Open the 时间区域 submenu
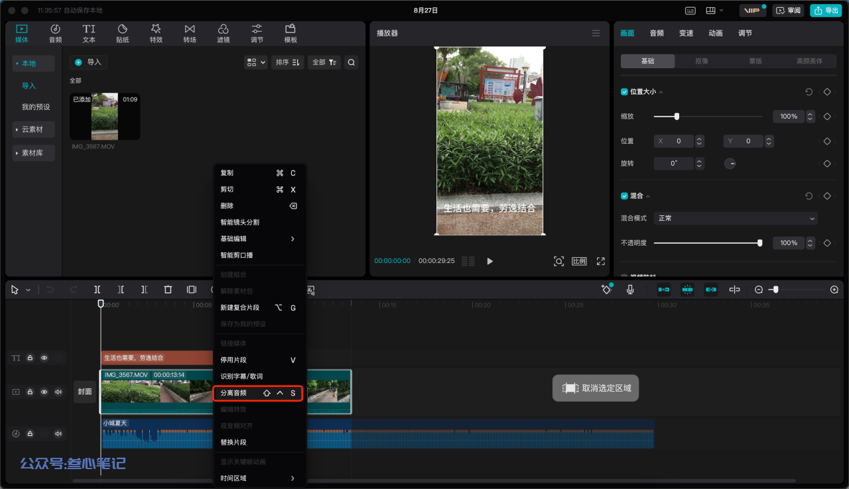The height and width of the screenshot is (489, 849). (x=259, y=478)
